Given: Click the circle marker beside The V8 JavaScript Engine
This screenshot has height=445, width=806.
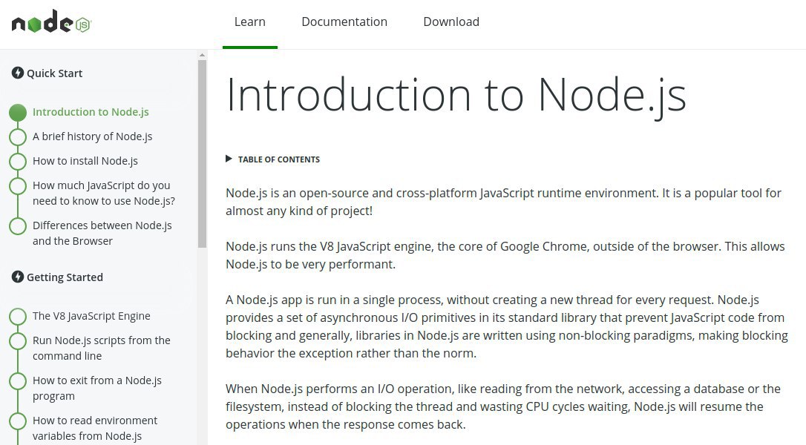Looking at the screenshot, I should pyautogui.click(x=18, y=317).
